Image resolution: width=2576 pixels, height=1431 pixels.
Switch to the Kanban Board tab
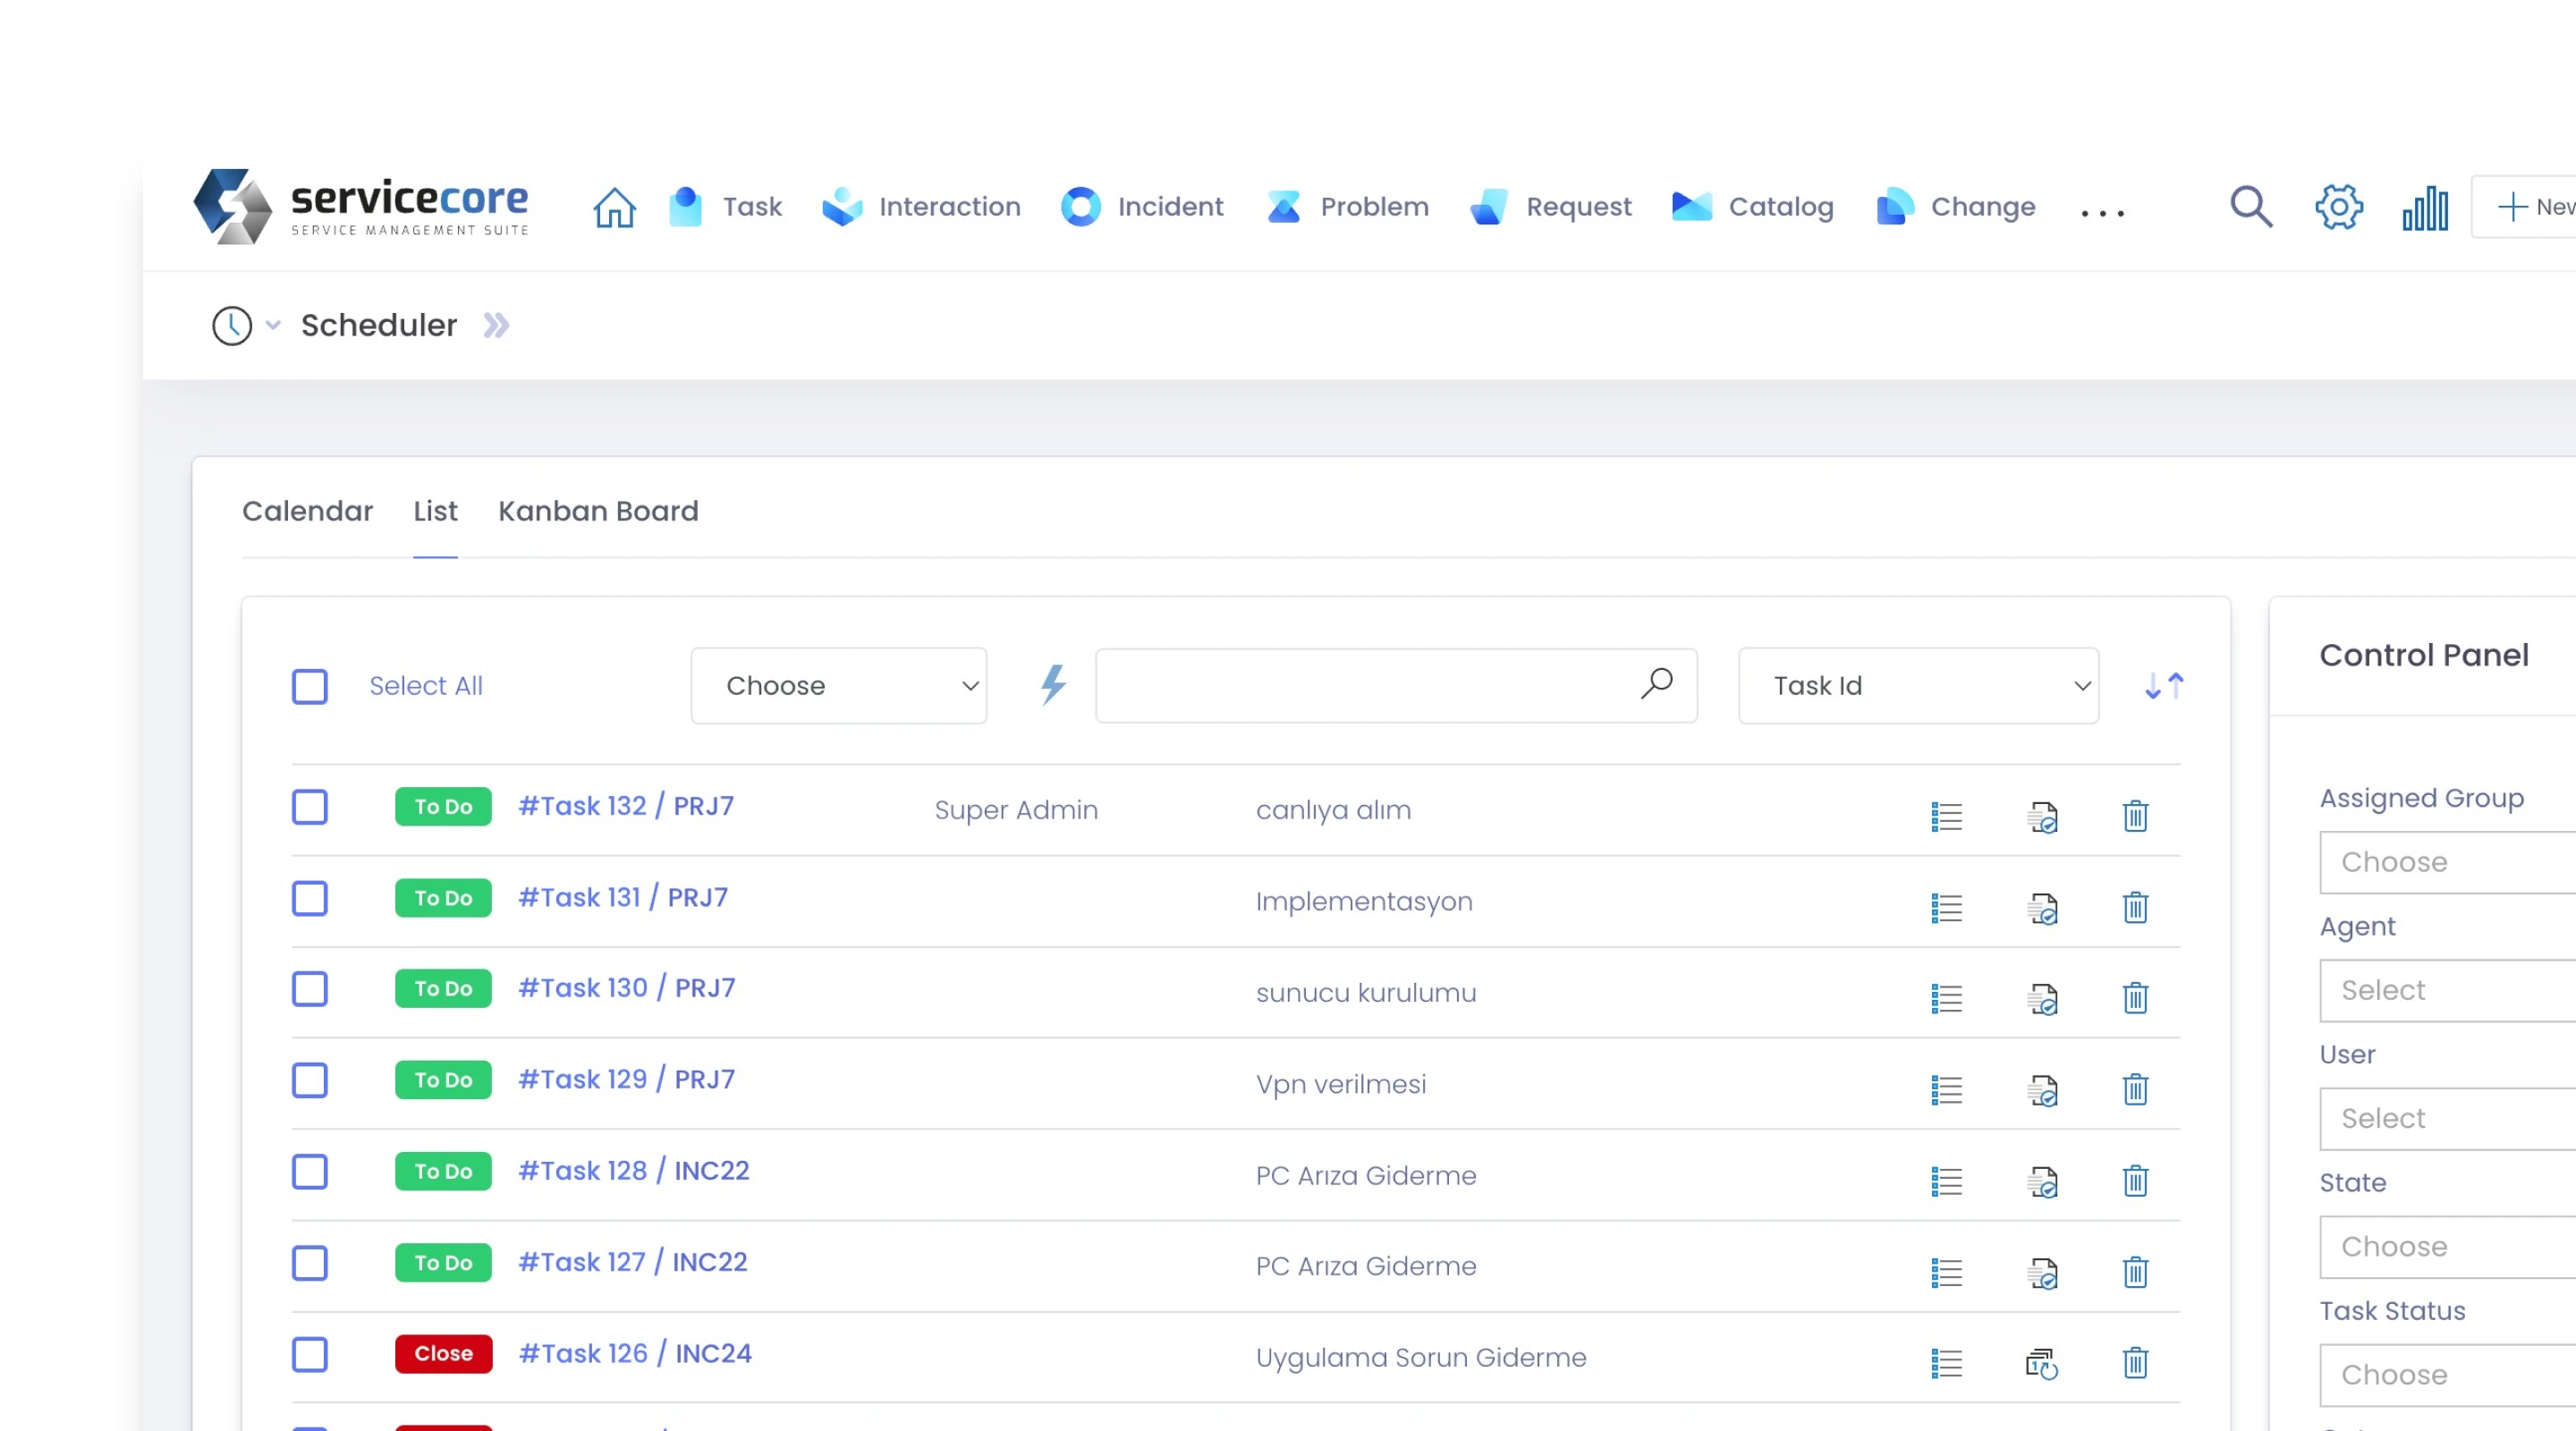(598, 511)
